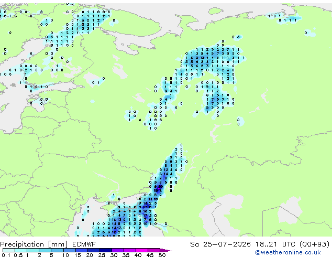Click the legend value label '20'

(90, 255)
